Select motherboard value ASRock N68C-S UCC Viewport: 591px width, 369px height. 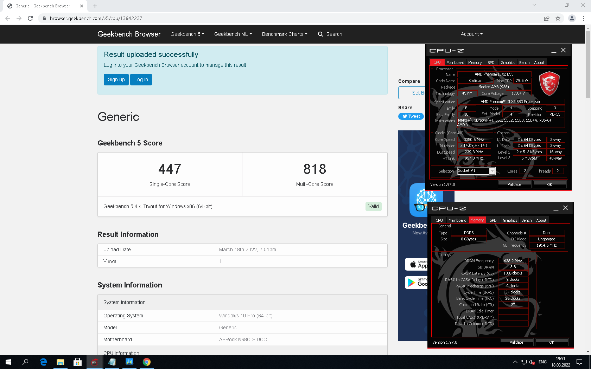click(x=243, y=339)
